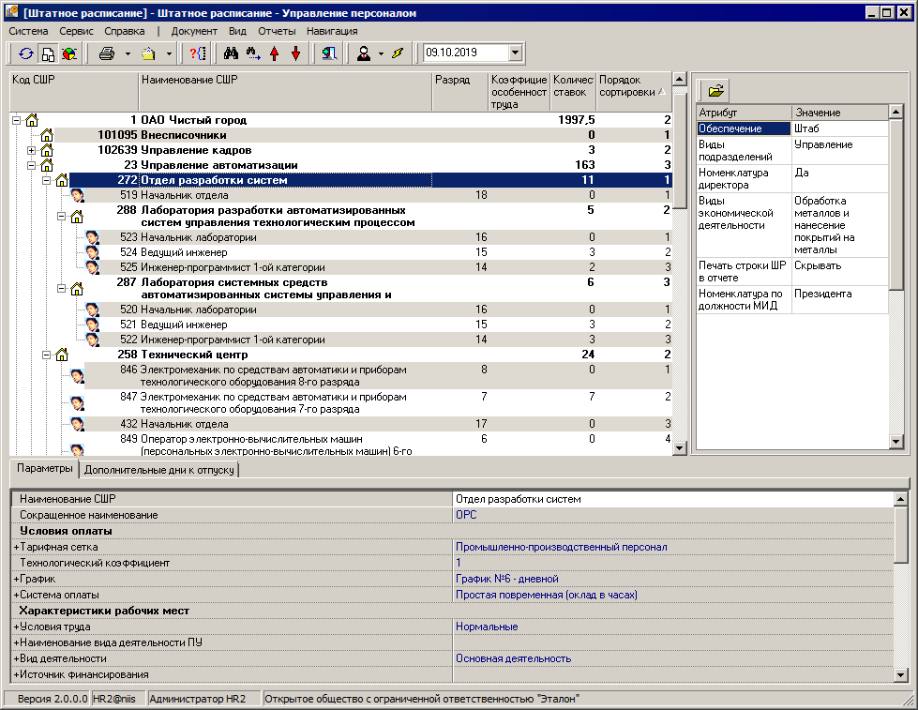Click the yellow basket export icon
This screenshot has width=918, height=710.
click(x=148, y=53)
